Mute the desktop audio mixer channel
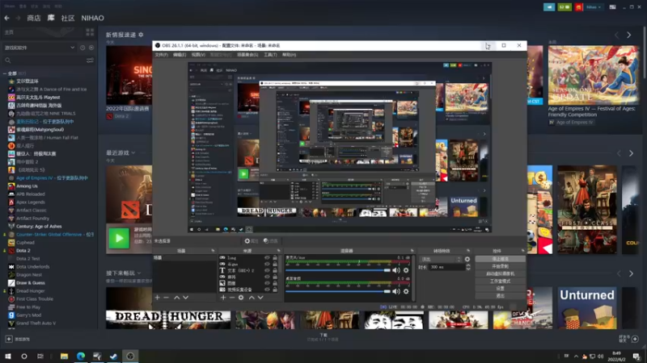This screenshot has height=363, width=647. coord(396,291)
